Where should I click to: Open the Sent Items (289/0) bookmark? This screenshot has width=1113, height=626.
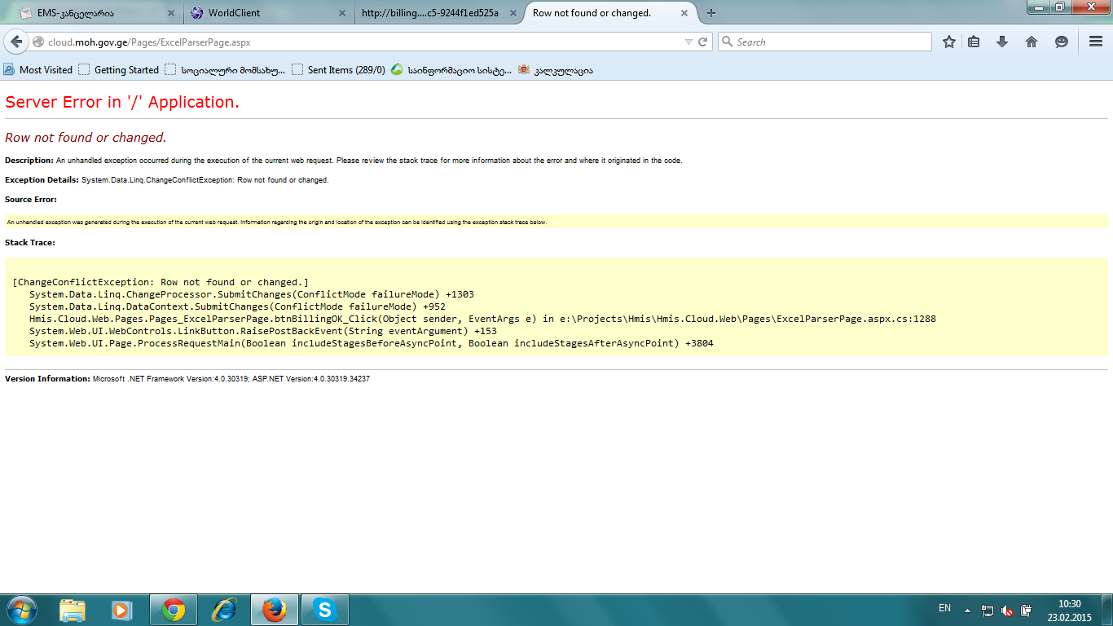pyautogui.click(x=339, y=70)
